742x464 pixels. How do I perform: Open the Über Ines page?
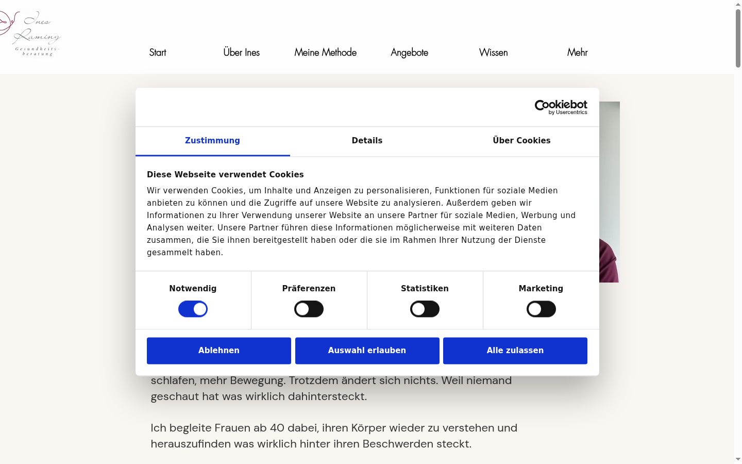pos(242,53)
